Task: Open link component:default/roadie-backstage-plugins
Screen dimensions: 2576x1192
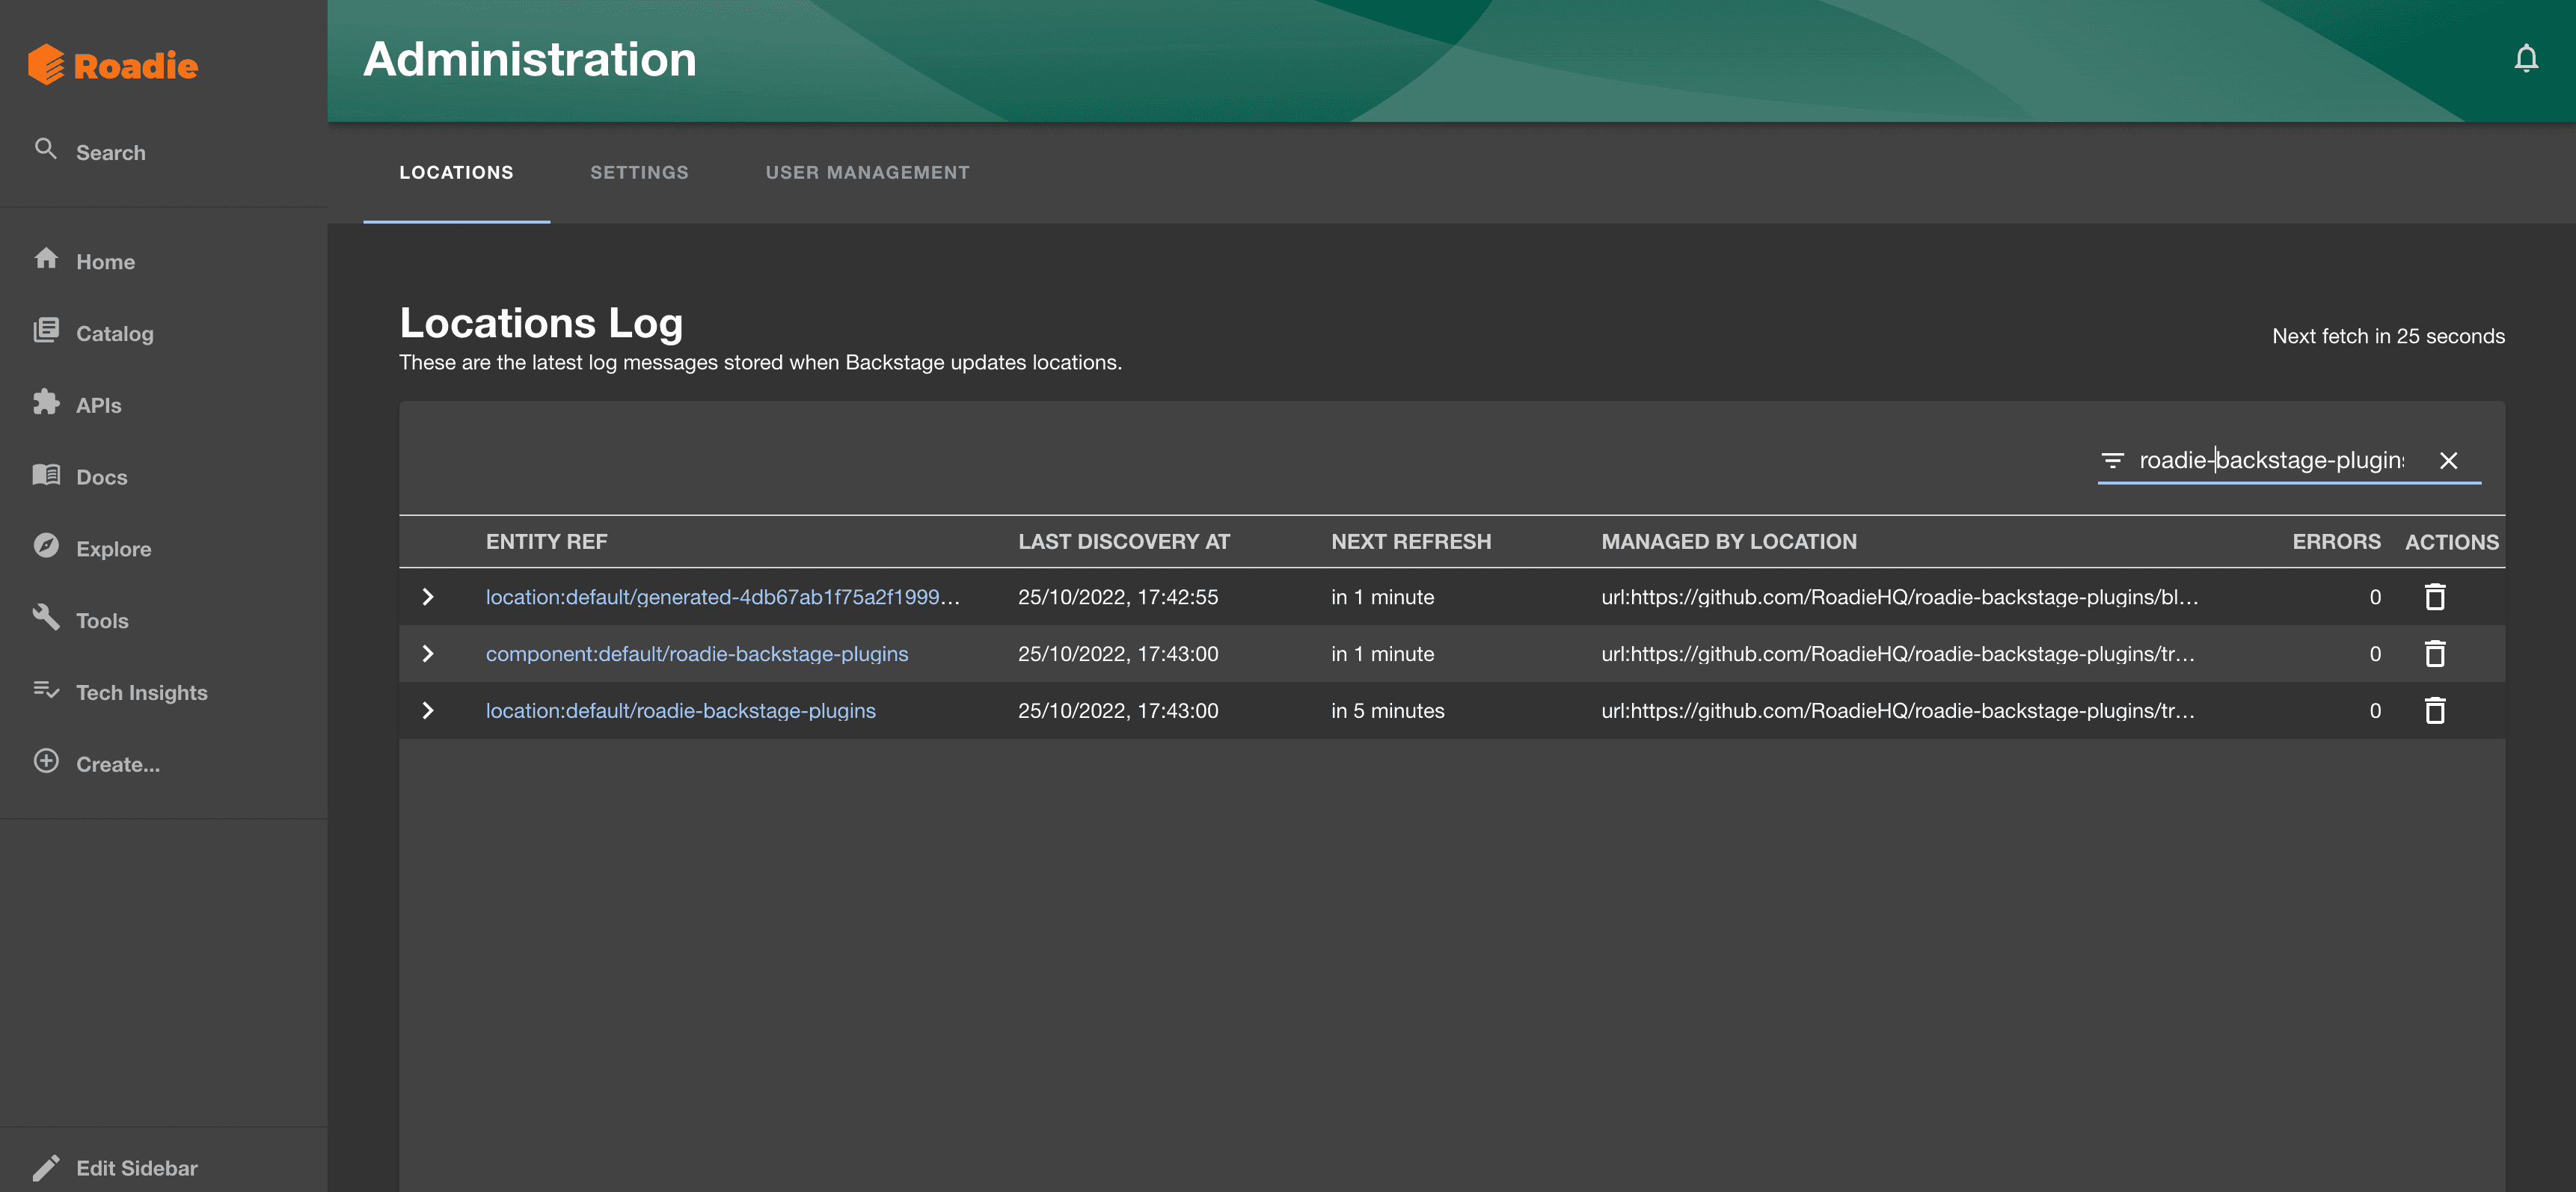Action: click(697, 654)
